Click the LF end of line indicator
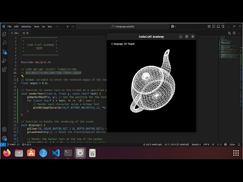Image resolution: width=243 pixels, height=182 pixels. coord(213,145)
